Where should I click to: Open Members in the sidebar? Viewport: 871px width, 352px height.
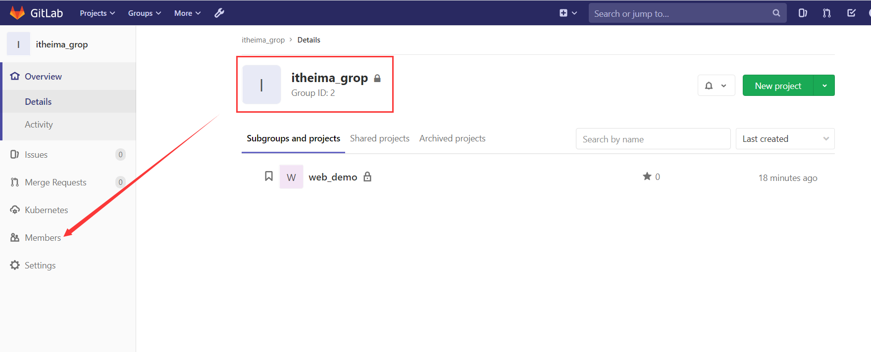coord(43,238)
